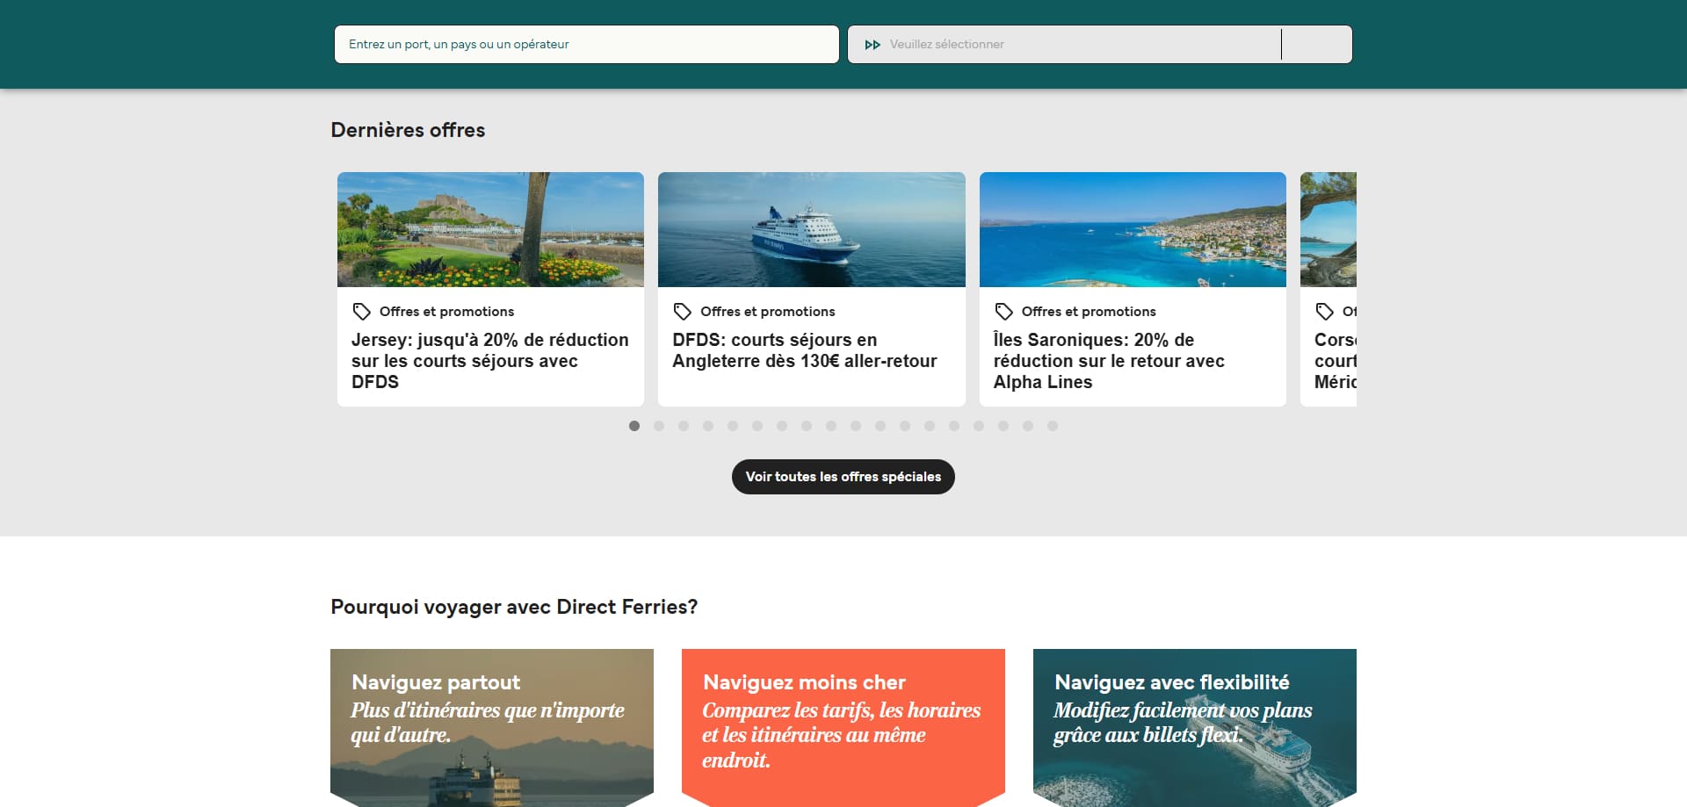
Task: Select the third carousel pagination dot
Action: pos(684,426)
